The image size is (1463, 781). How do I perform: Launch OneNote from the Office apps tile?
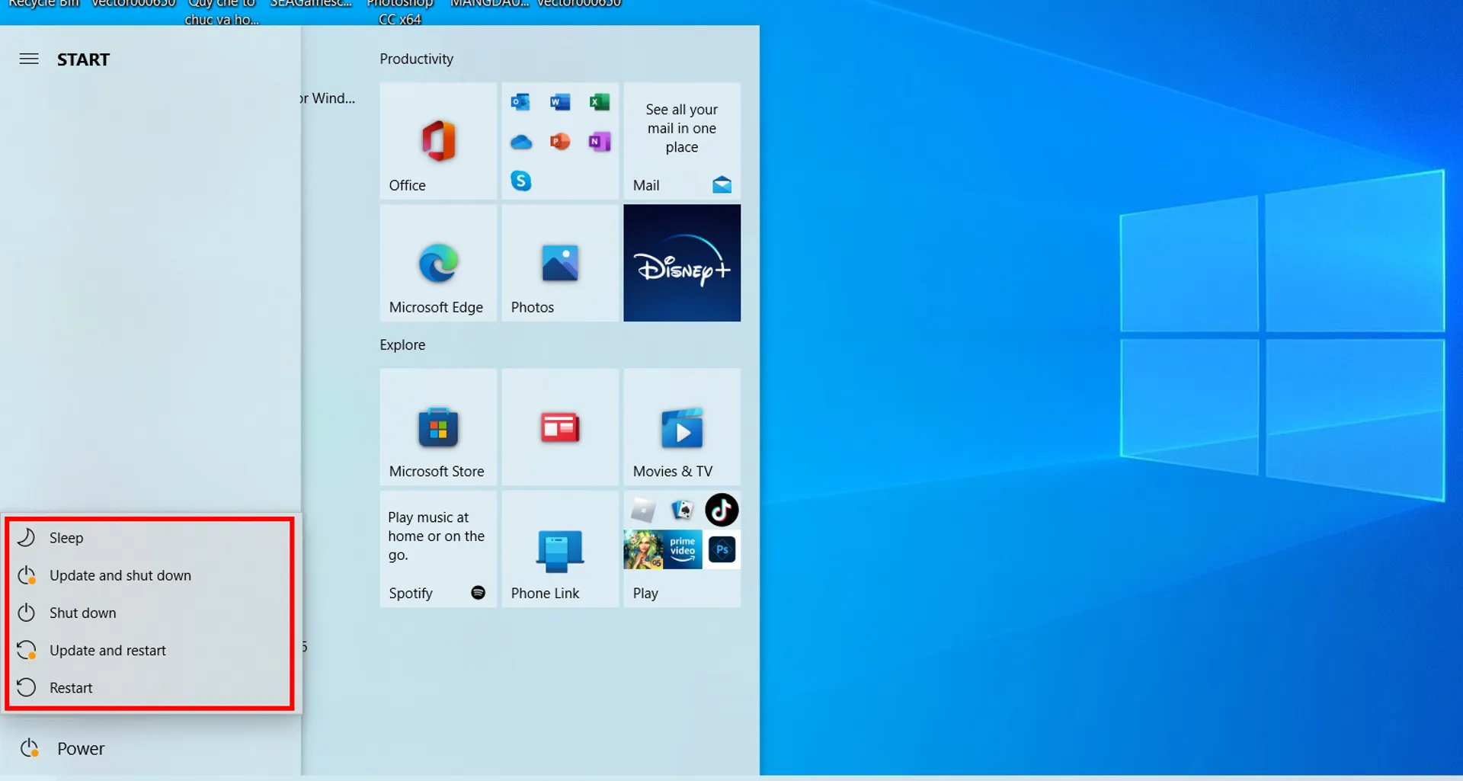click(x=600, y=142)
